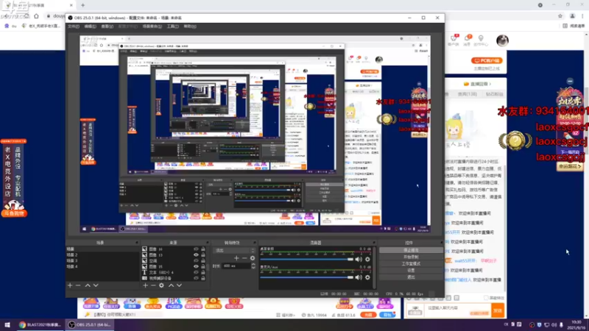Screen dimensions: 589x331
Task: Click 发送 button in chat box
Action: pos(498,310)
